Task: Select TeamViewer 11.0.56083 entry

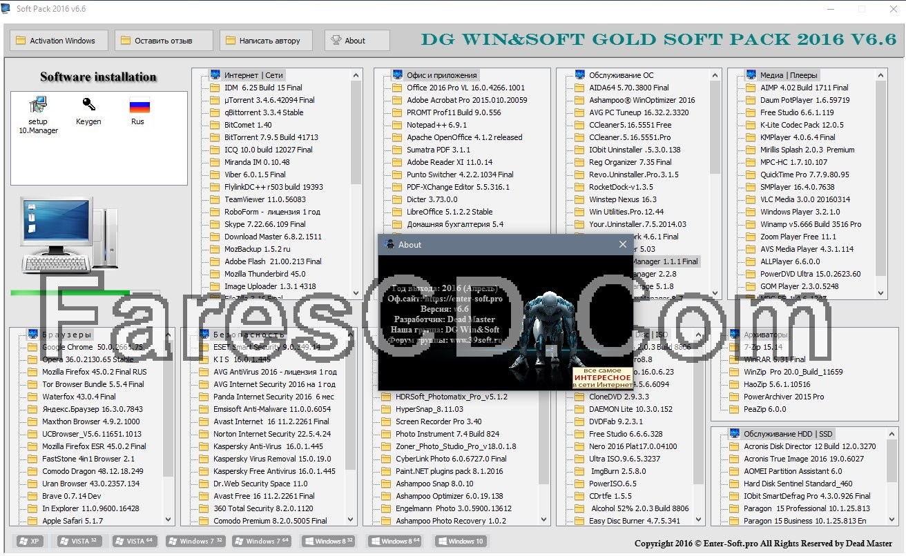Action: tap(264, 199)
